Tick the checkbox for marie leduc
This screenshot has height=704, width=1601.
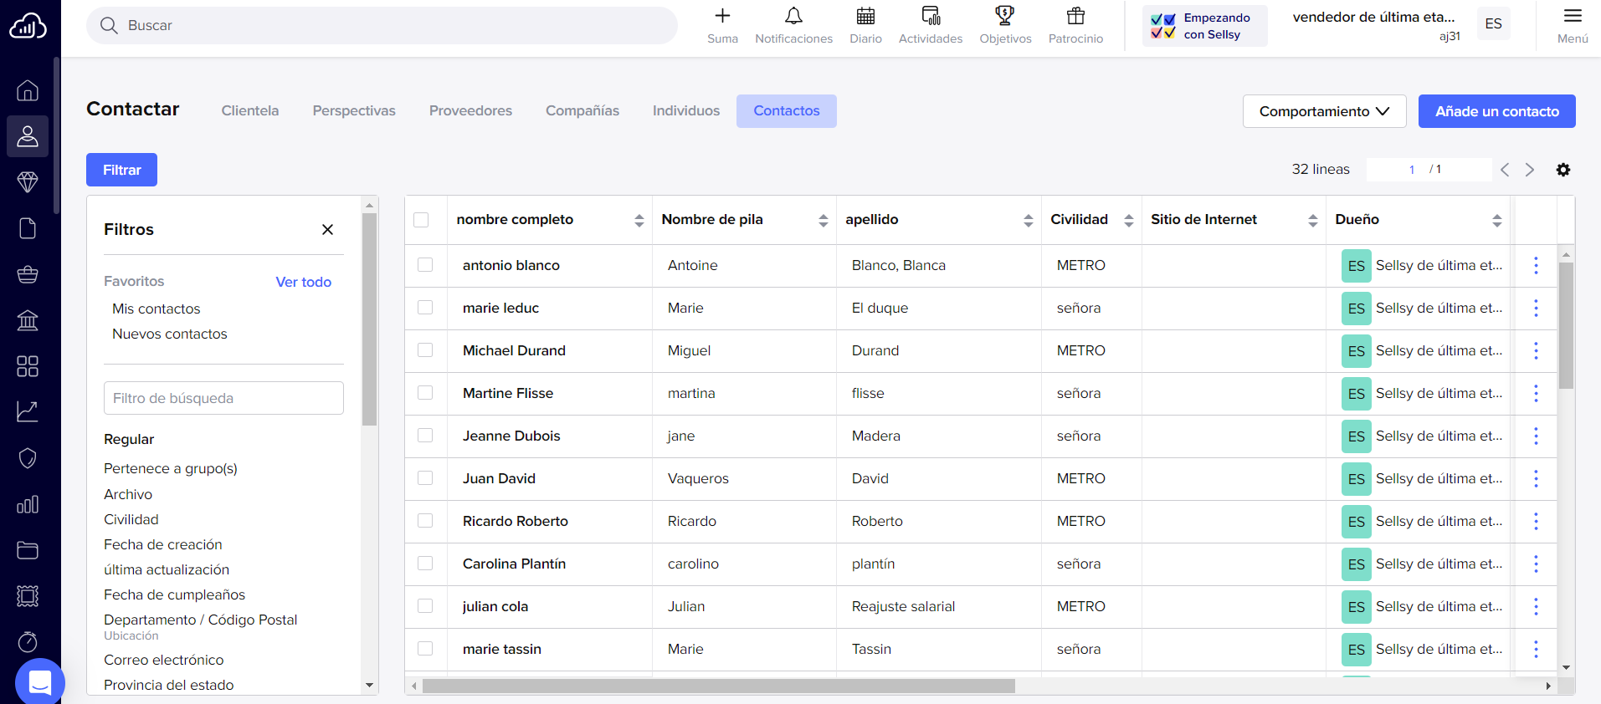[425, 308]
